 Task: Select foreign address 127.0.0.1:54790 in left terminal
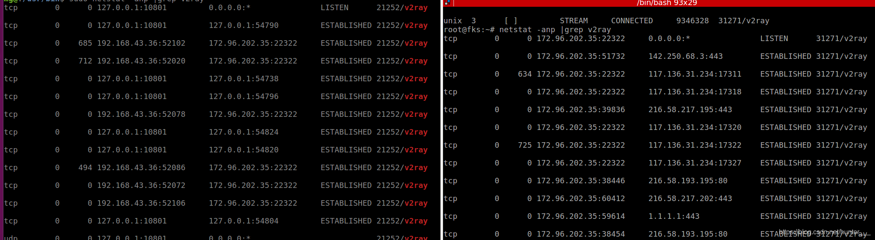point(244,25)
